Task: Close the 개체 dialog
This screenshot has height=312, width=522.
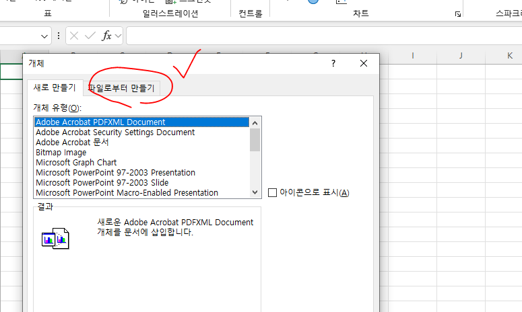Action: (364, 63)
